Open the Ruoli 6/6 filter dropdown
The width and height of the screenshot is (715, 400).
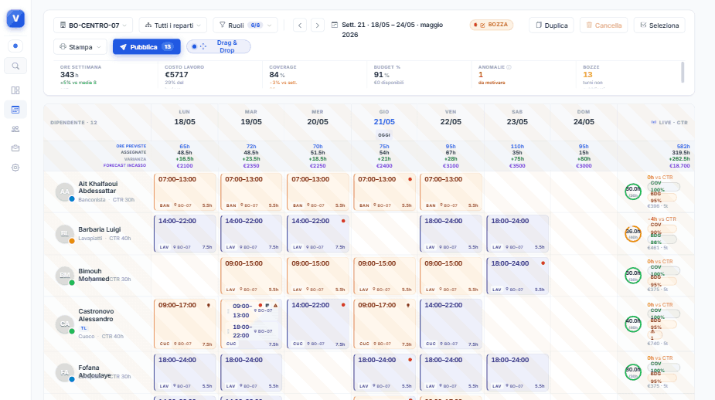click(x=245, y=25)
